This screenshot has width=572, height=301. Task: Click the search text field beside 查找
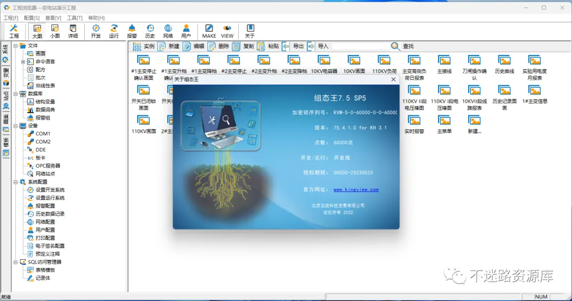361,46
